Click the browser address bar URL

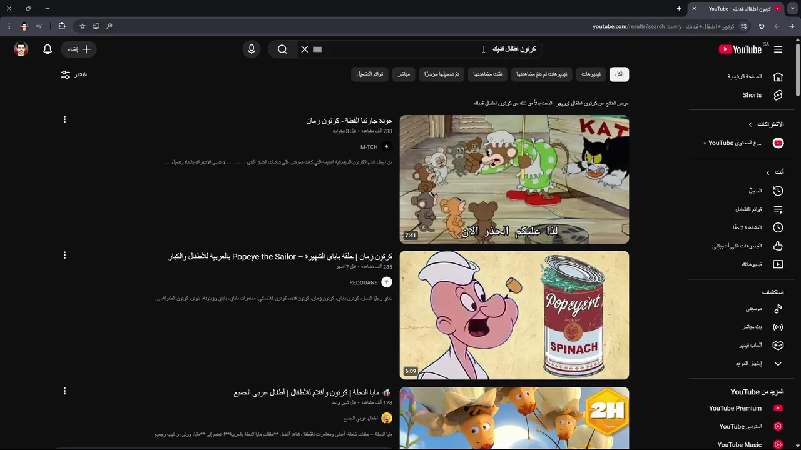coord(663,26)
